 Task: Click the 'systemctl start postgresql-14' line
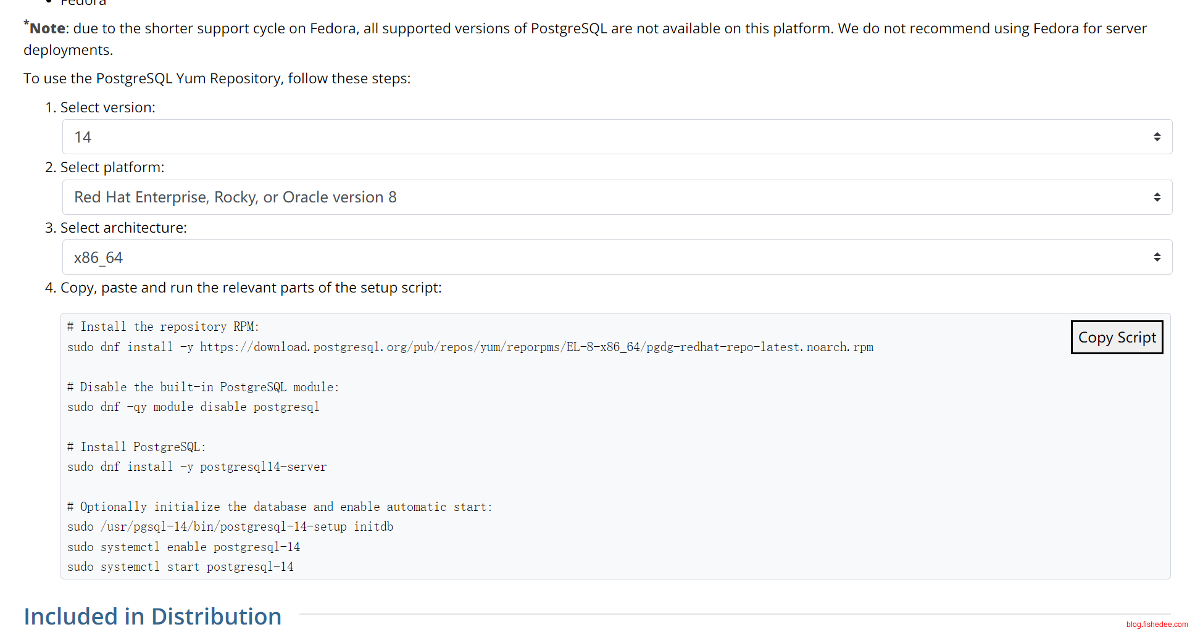180,567
